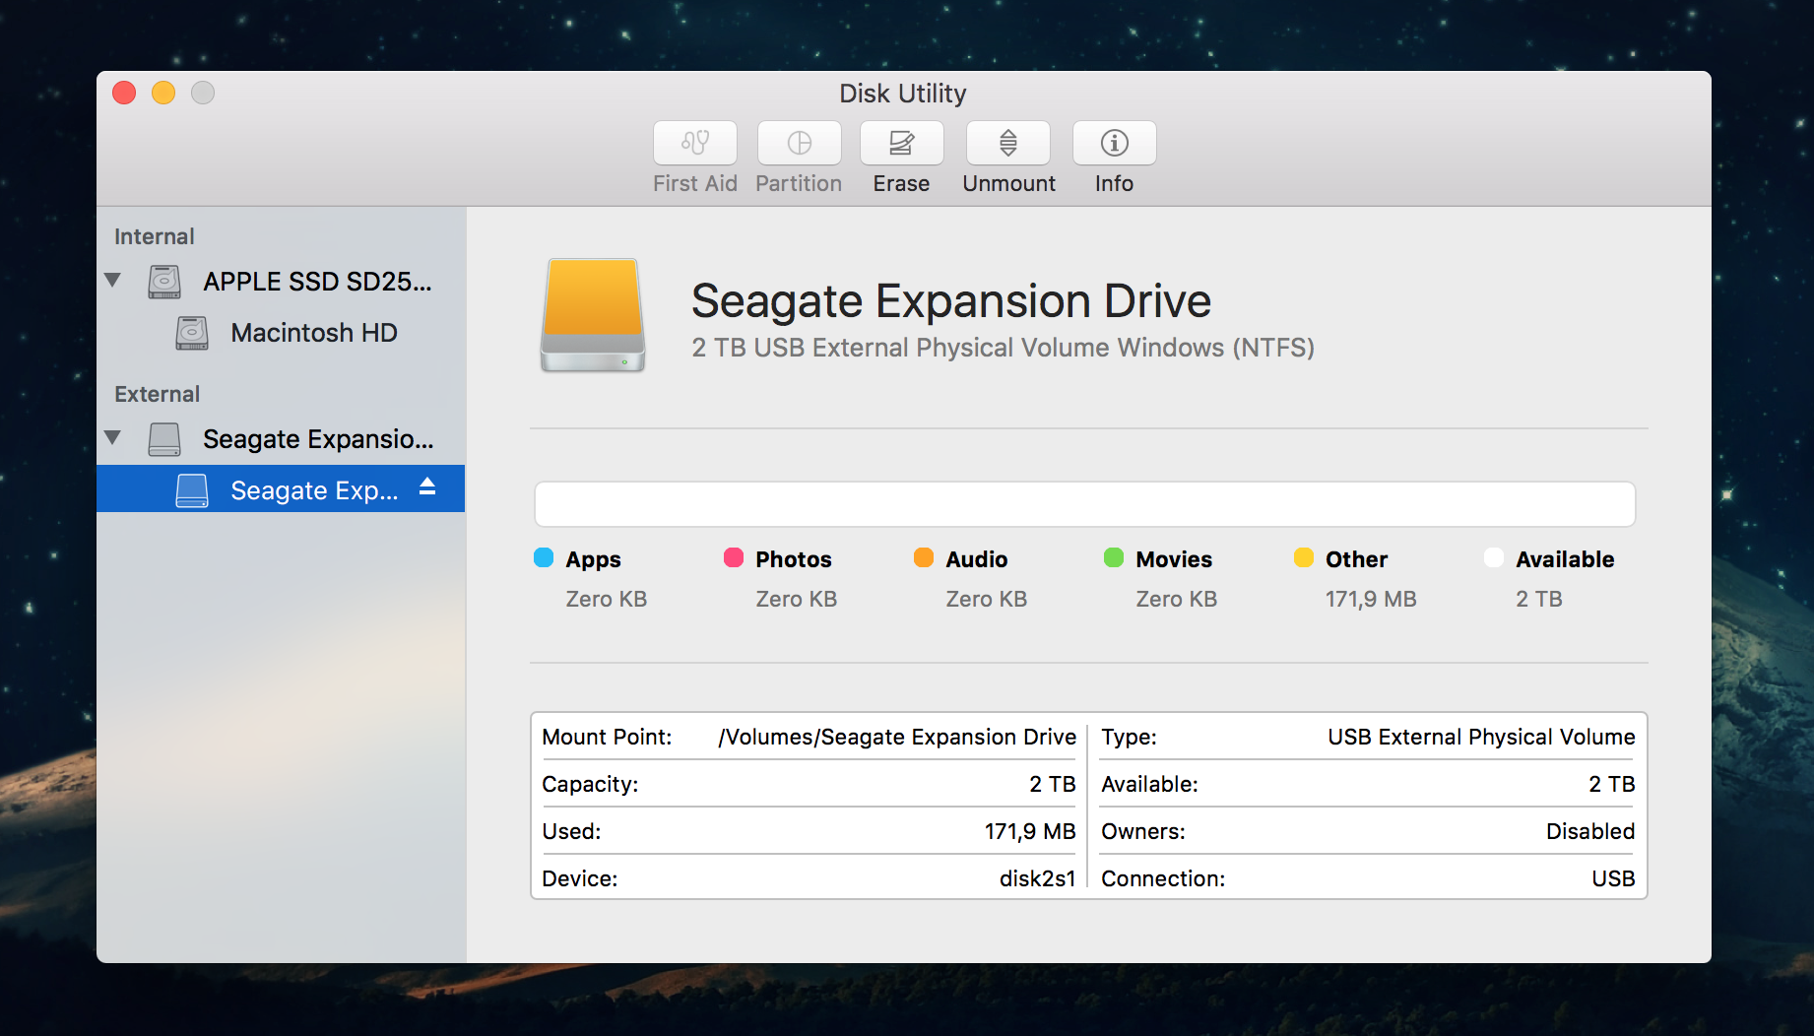Click the orange Audio color dot
The height and width of the screenshot is (1036, 1814).
coord(924,557)
